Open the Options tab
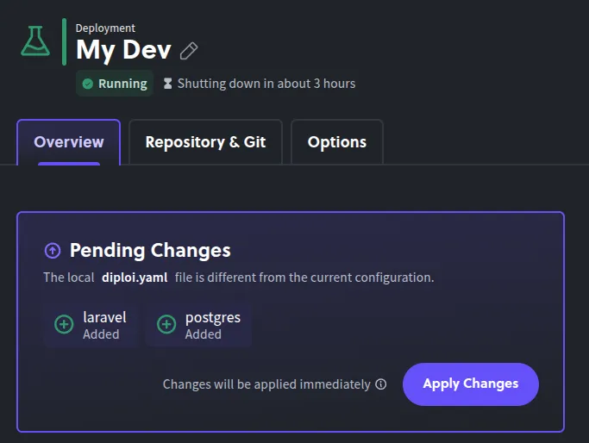 pos(337,142)
